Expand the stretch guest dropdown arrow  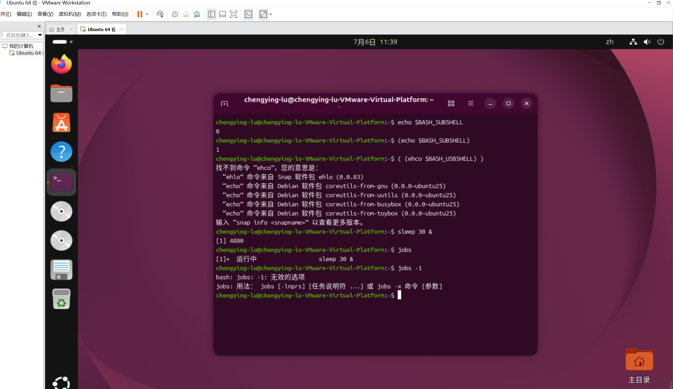click(271, 14)
